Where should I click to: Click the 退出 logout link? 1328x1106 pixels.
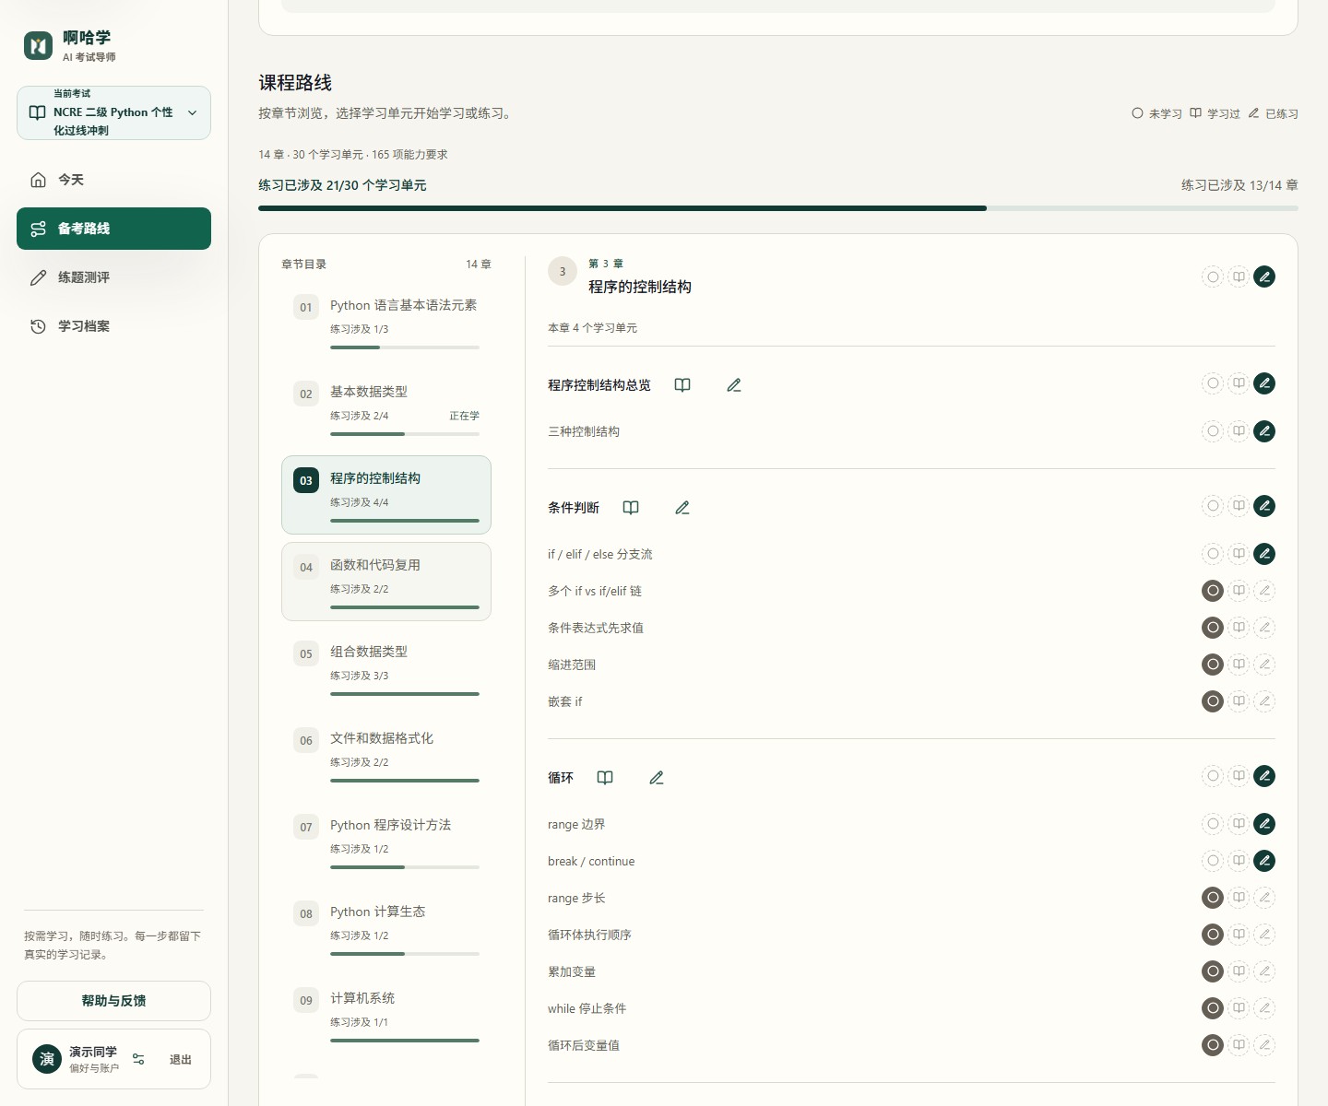pos(181,1060)
